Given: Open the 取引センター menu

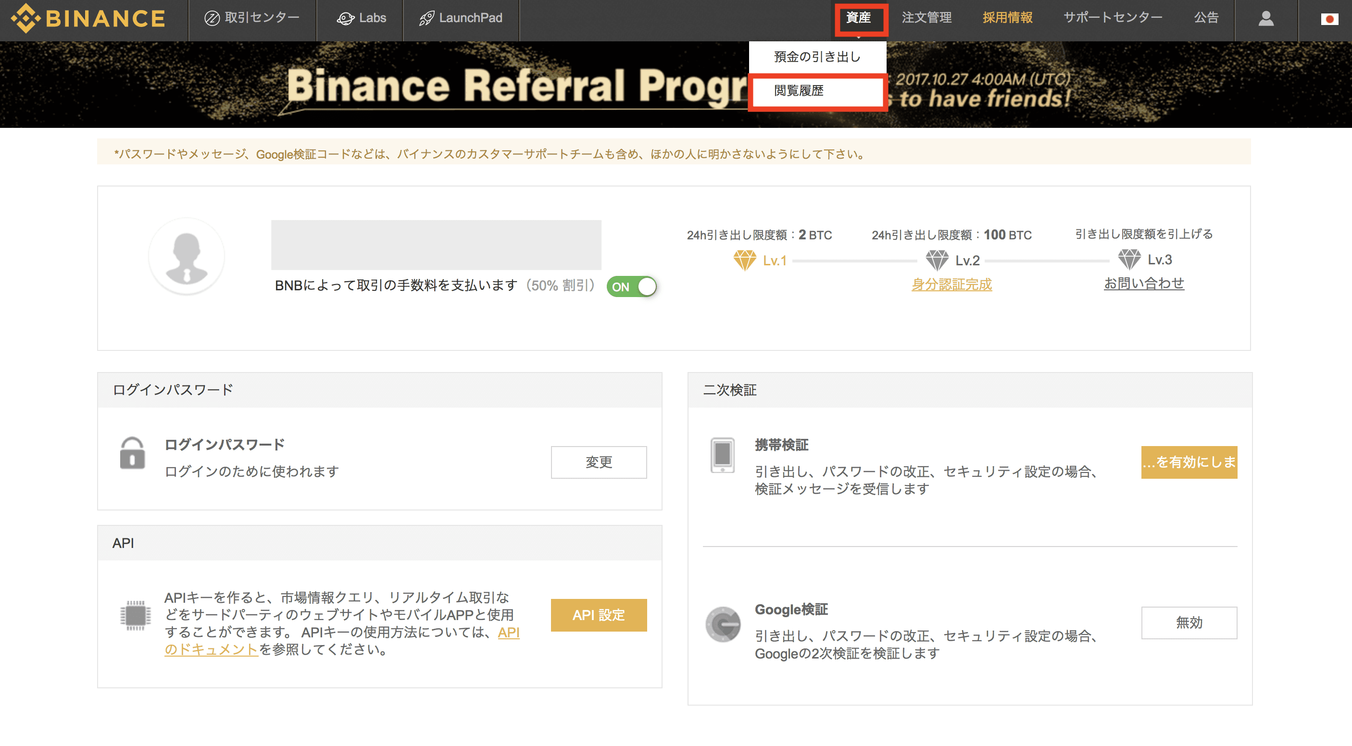Looking at the screenshot, I should click(x=252, y=18).
